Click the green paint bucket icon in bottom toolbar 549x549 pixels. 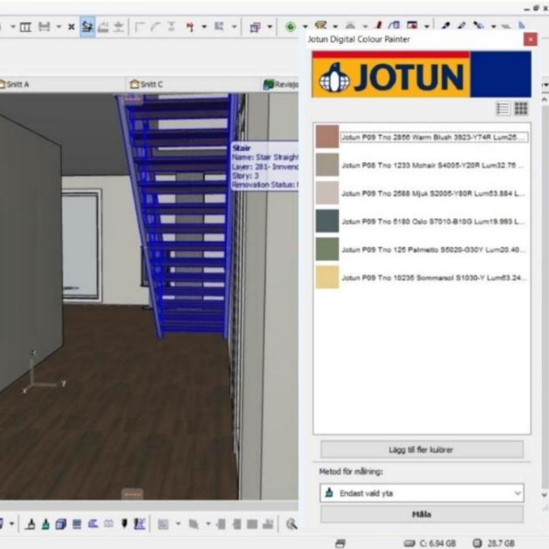pyautogui.click(x=45, y=524)
